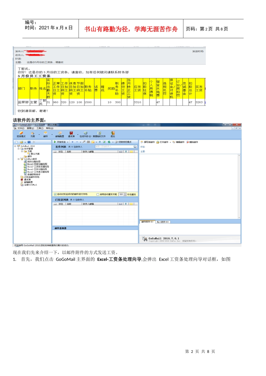Image resolution: width=266 pixels, height=376 pixels.
Task: Select Excel-内容分配向导 tree item
Action: pyautogui.click(x=36, y=164)
